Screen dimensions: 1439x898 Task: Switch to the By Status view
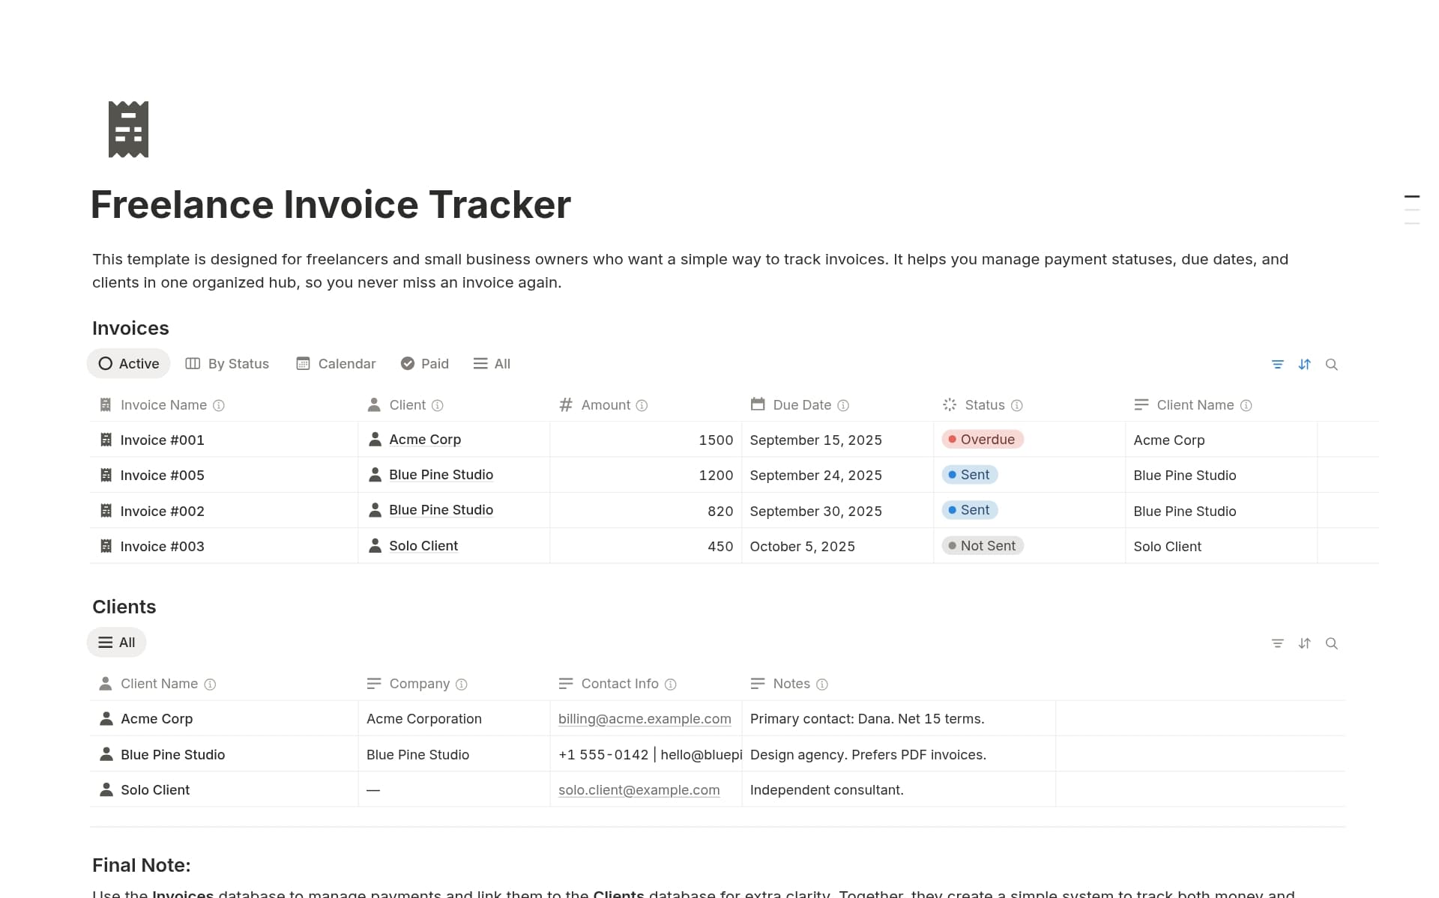point(227,363)
